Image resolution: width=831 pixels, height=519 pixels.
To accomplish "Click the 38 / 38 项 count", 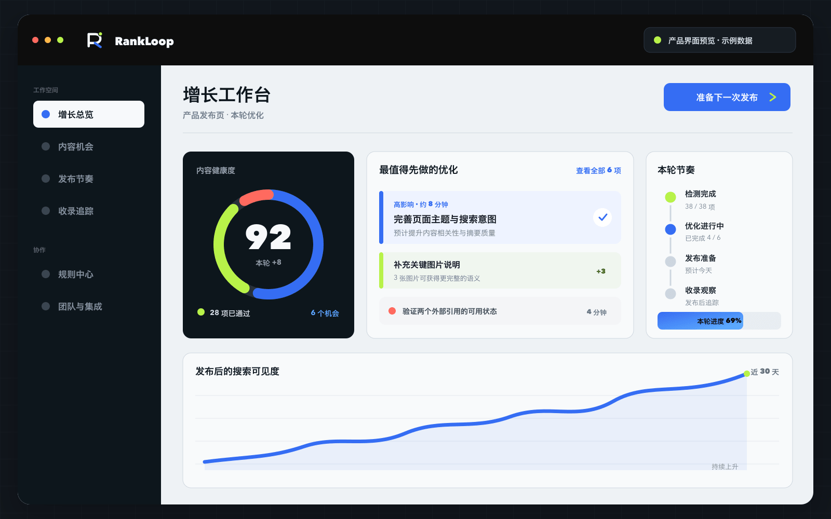I will click(x=700, y=207).
